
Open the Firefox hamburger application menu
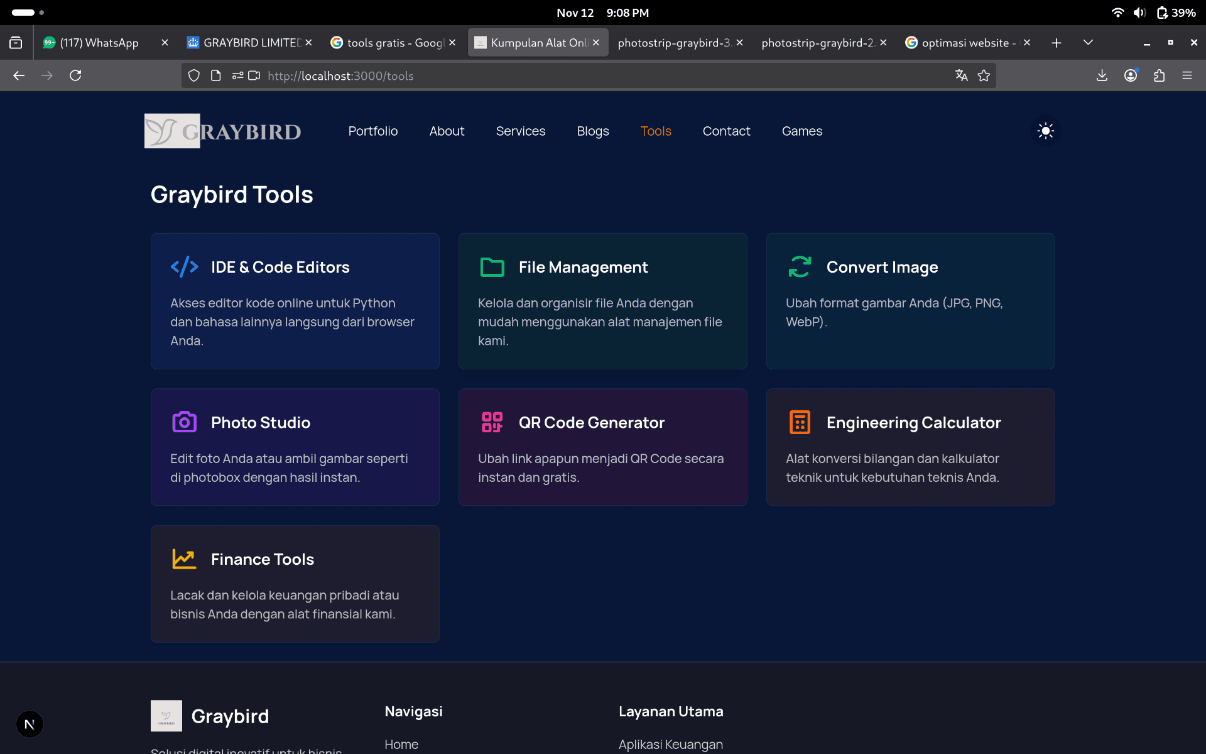[1187, 75]
